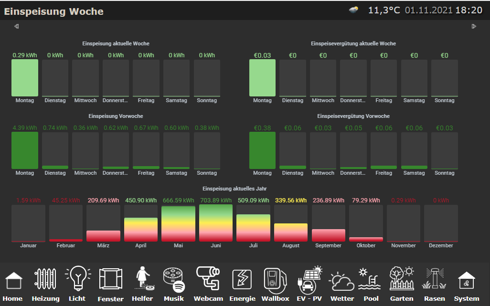Click the Einspeisung Vorwoche heading
The width and height of the screenshot is (490, 306).
click(x=116, y=116)
